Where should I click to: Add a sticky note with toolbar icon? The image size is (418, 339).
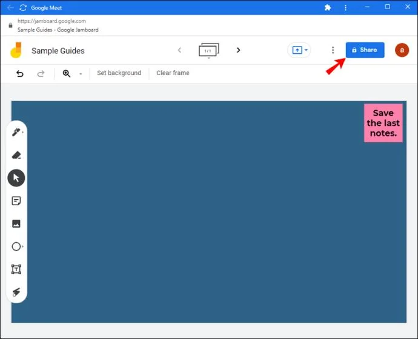point(16,201)
